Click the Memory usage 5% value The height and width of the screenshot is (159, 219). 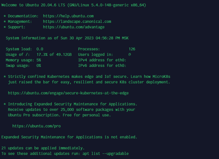(x=39, y=60)
